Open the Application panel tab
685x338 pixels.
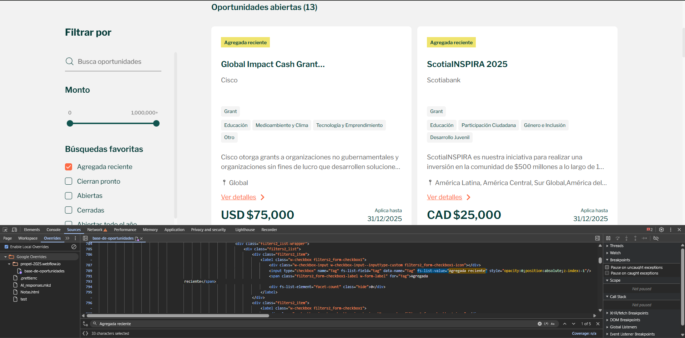[x=174, y=230]
